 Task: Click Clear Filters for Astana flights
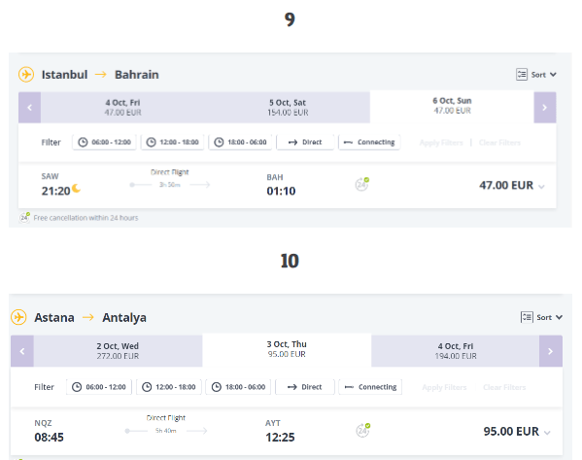pyautogui.click(x=504, y=387)
